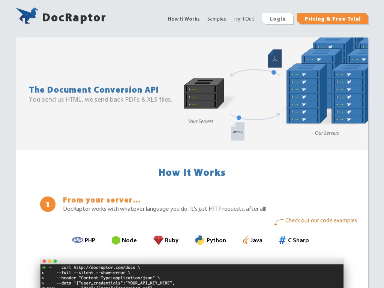Click the green terminal window zoom dot

[55, 261]
